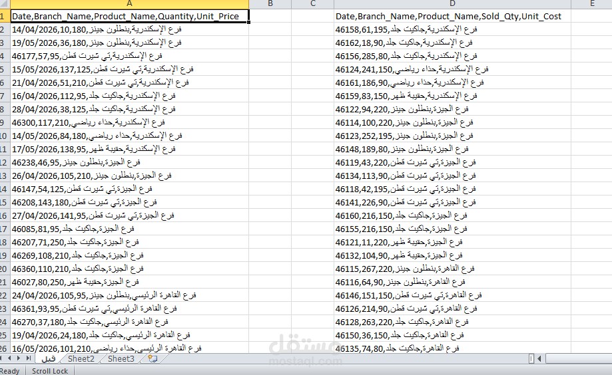Select cell starting with 46122,94,220
612x375 pixels.
pyautogui.click(x=452, y=109)
